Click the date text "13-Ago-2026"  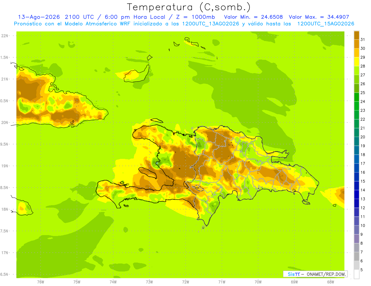(x=38, y=17)
